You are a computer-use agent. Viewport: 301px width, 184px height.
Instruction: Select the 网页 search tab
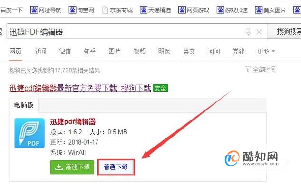click(15, 51)
